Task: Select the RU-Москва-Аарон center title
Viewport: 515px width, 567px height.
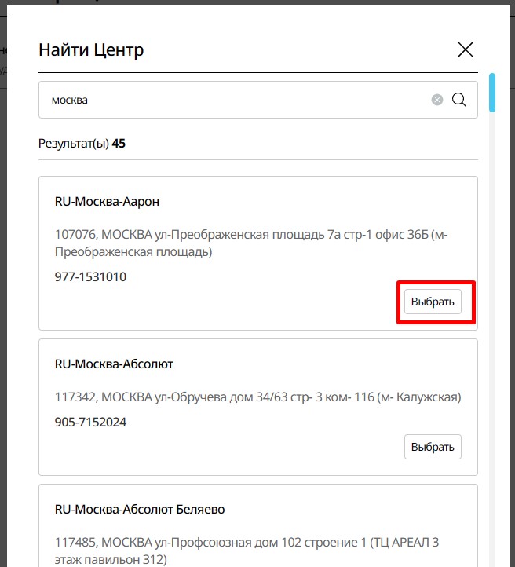Action: (x=107, y=202)
